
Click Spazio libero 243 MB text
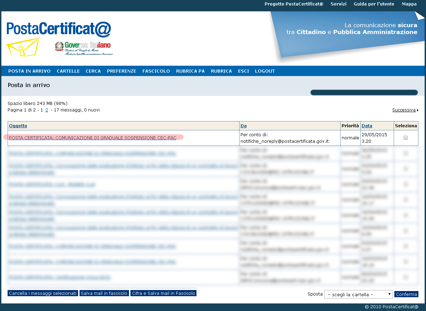pyautogui.click(x=38, y=103)
